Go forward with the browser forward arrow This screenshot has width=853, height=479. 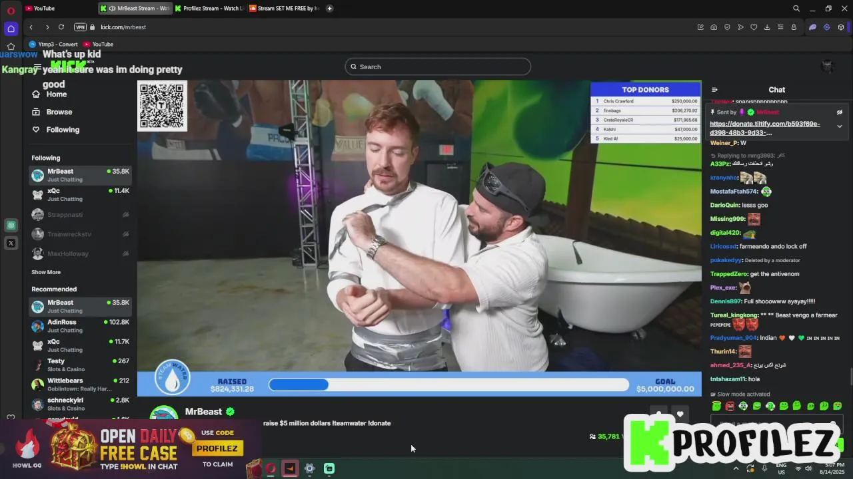[x=47, y=27]
